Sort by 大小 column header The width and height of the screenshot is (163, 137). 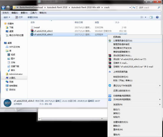tap(117, 22)
